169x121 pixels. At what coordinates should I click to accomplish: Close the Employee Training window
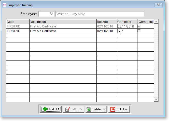pos(158,5)
